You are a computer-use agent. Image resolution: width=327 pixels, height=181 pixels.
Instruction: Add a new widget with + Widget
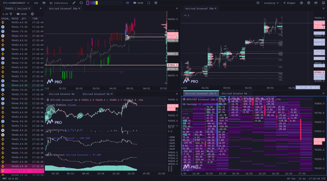(289, 3)
